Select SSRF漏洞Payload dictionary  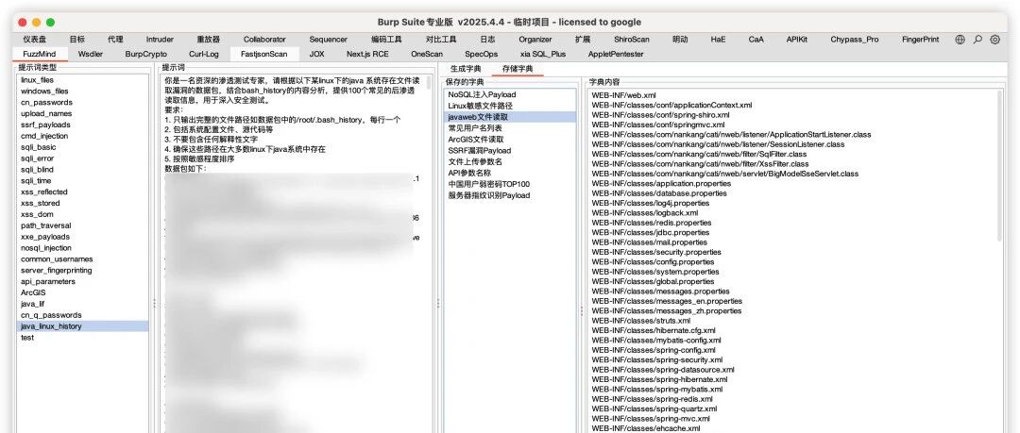click(510, 150)
